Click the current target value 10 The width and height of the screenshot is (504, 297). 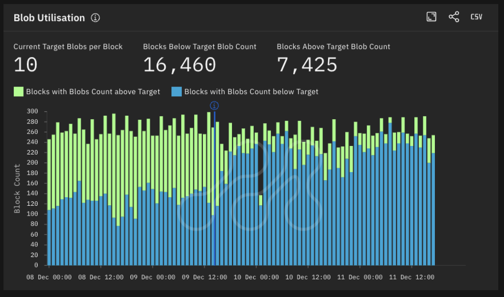point(26,65)
